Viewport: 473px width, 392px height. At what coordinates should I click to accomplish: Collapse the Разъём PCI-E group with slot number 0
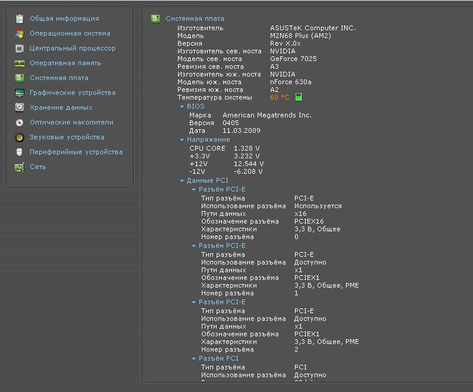coord(194,189)
